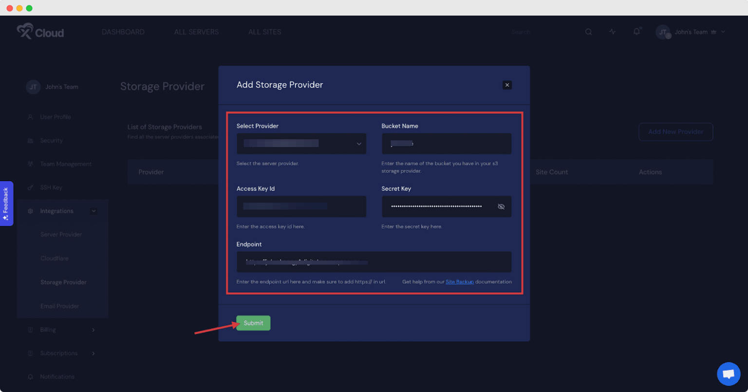This screenshot has width=748, height=392.
Task: Select the User Profile icon in sidebar
Action: coord(29,117)
